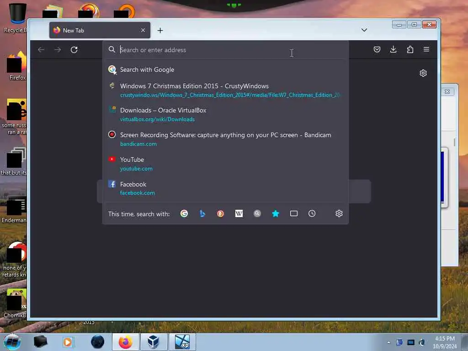Viewport: 468px width, 351px height.
Task: Open the black folder taskbar icon
Action: pos(40,342)
